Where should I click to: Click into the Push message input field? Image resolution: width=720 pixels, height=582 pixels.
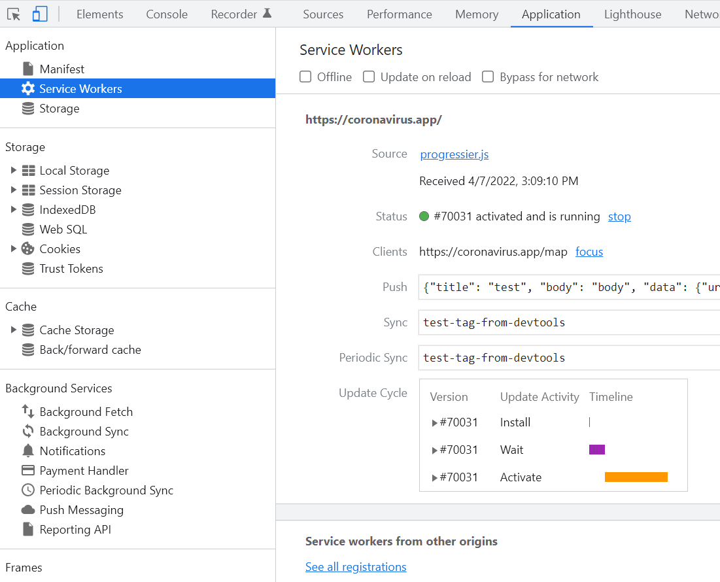tap(569, 287)
